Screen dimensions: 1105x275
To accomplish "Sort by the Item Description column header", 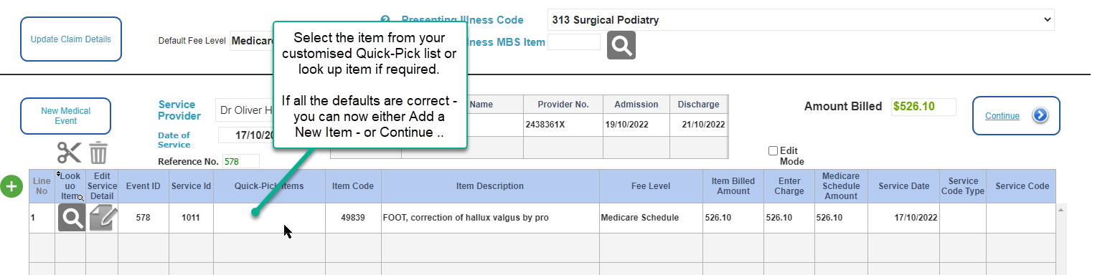I will pos(490,186).
